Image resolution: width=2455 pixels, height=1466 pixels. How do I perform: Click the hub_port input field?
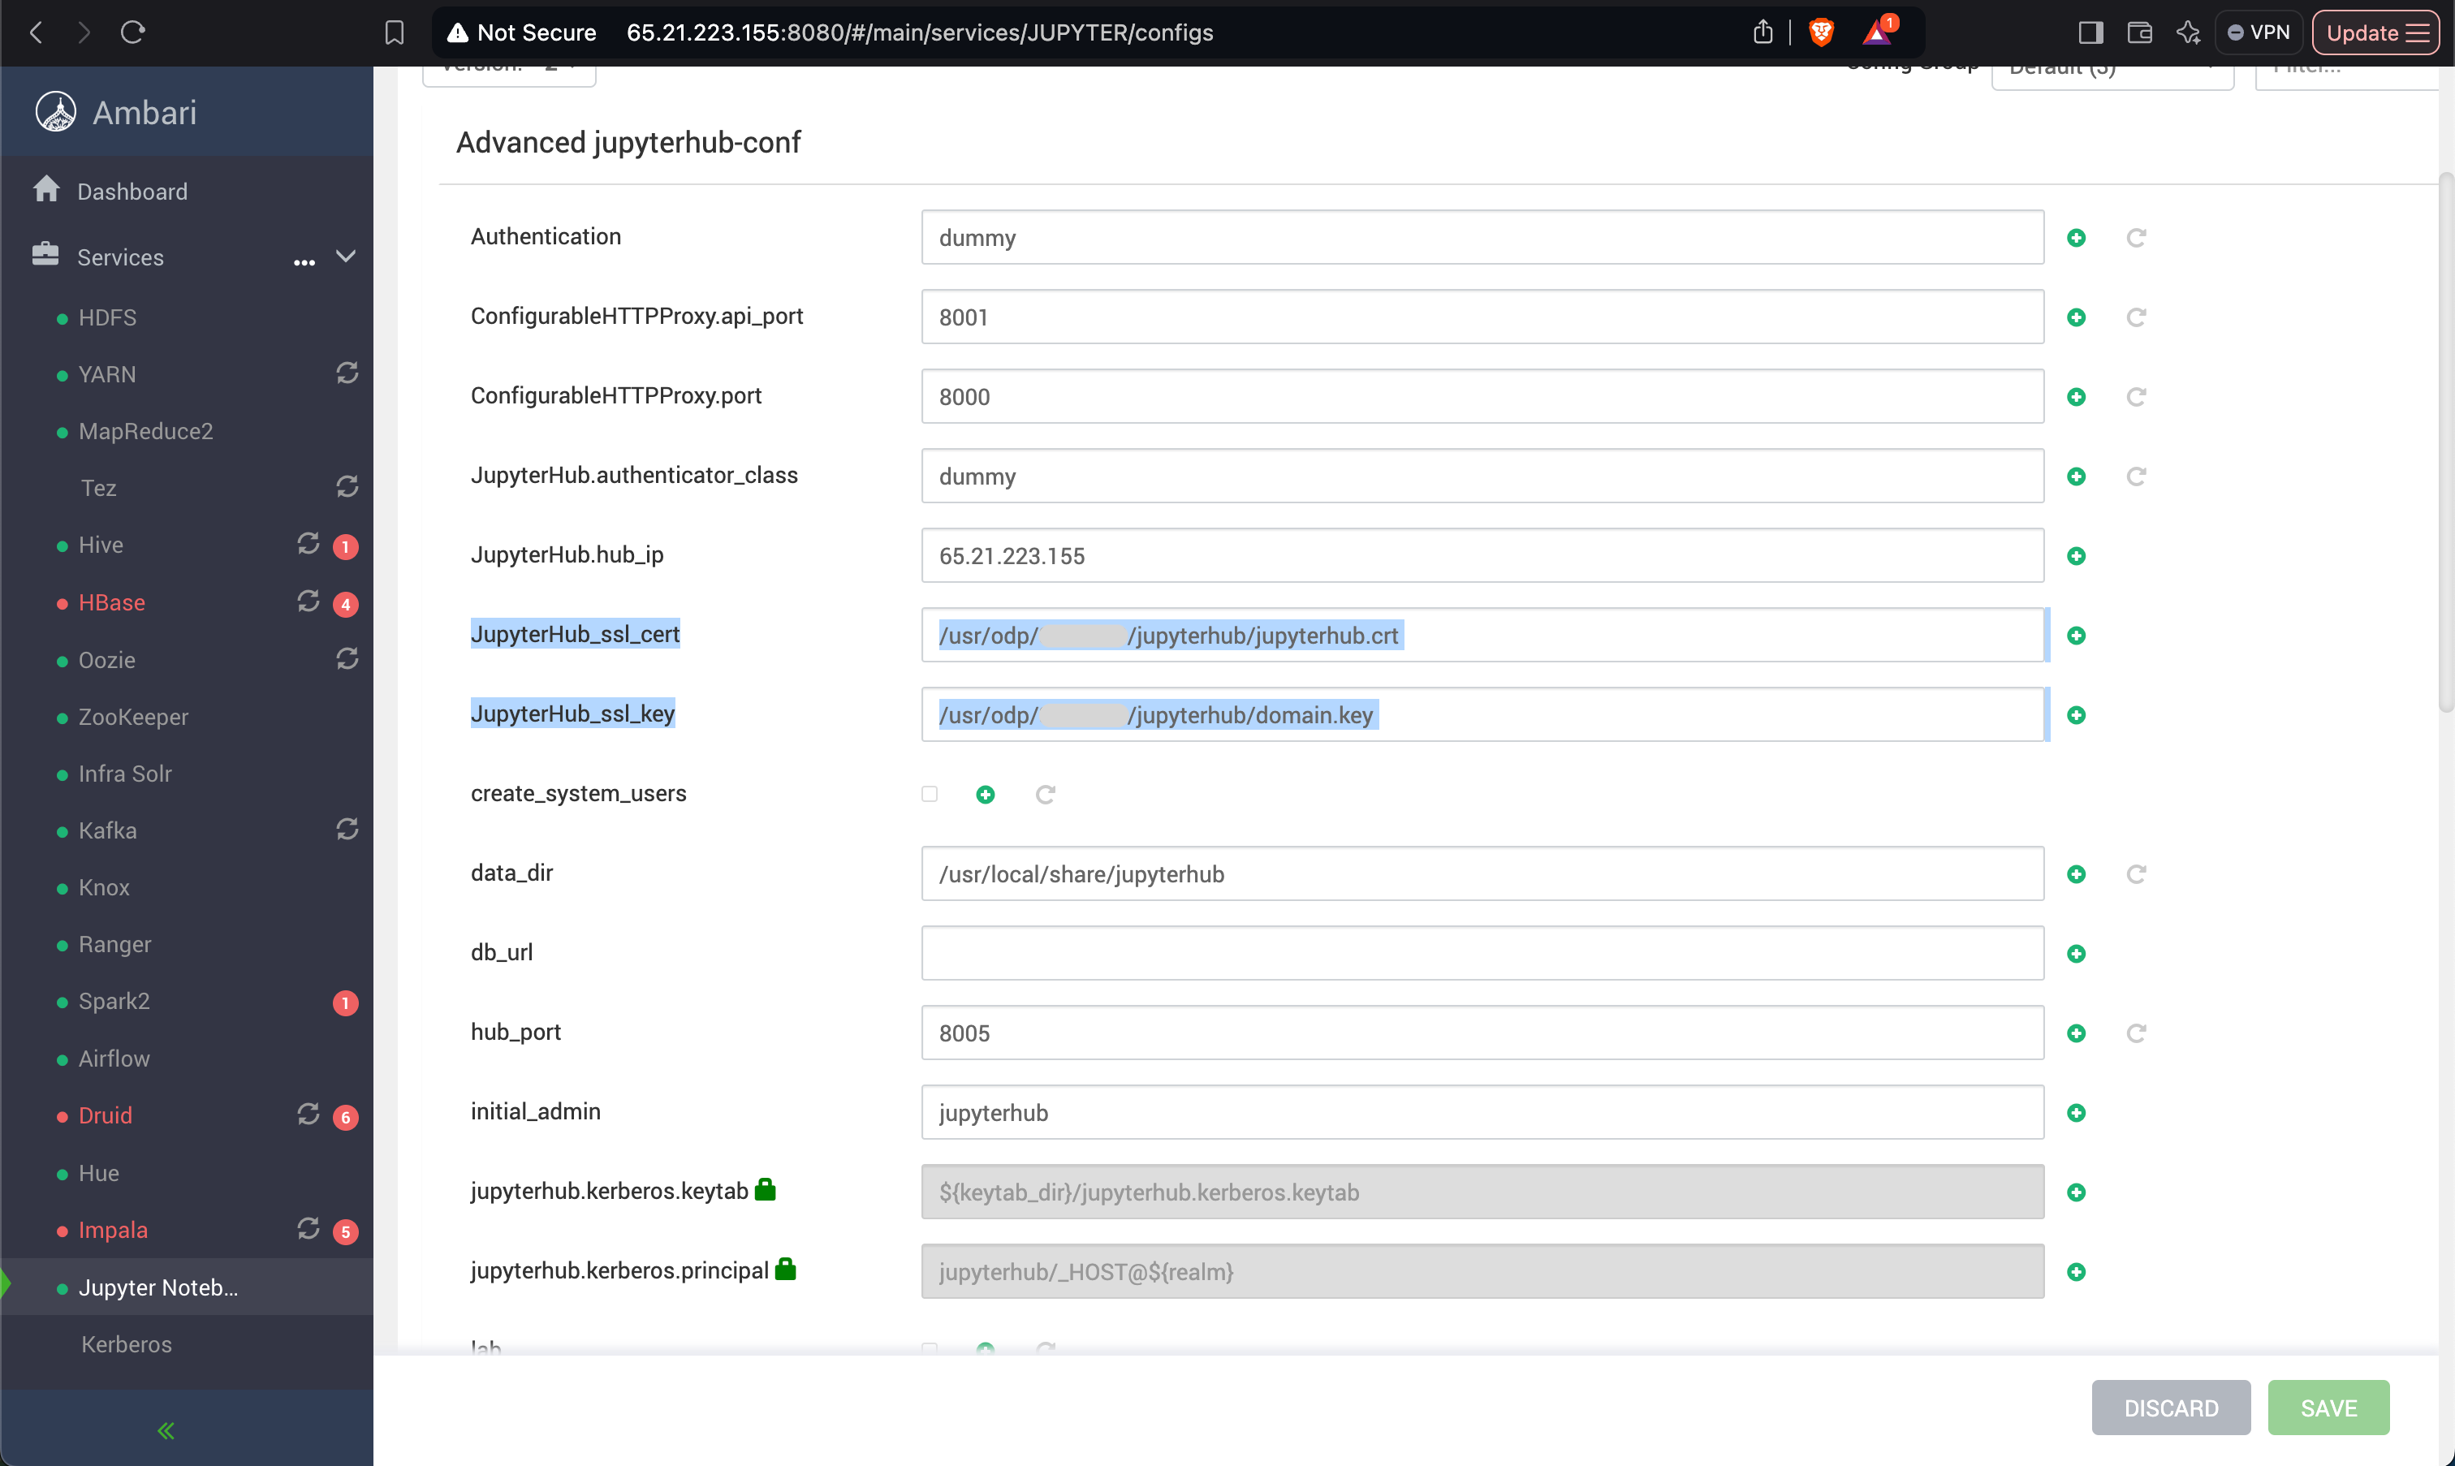[1482, 1033]
